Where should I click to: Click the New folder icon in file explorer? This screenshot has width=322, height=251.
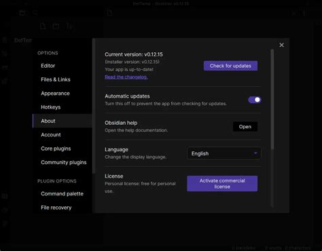pos(56,26)
